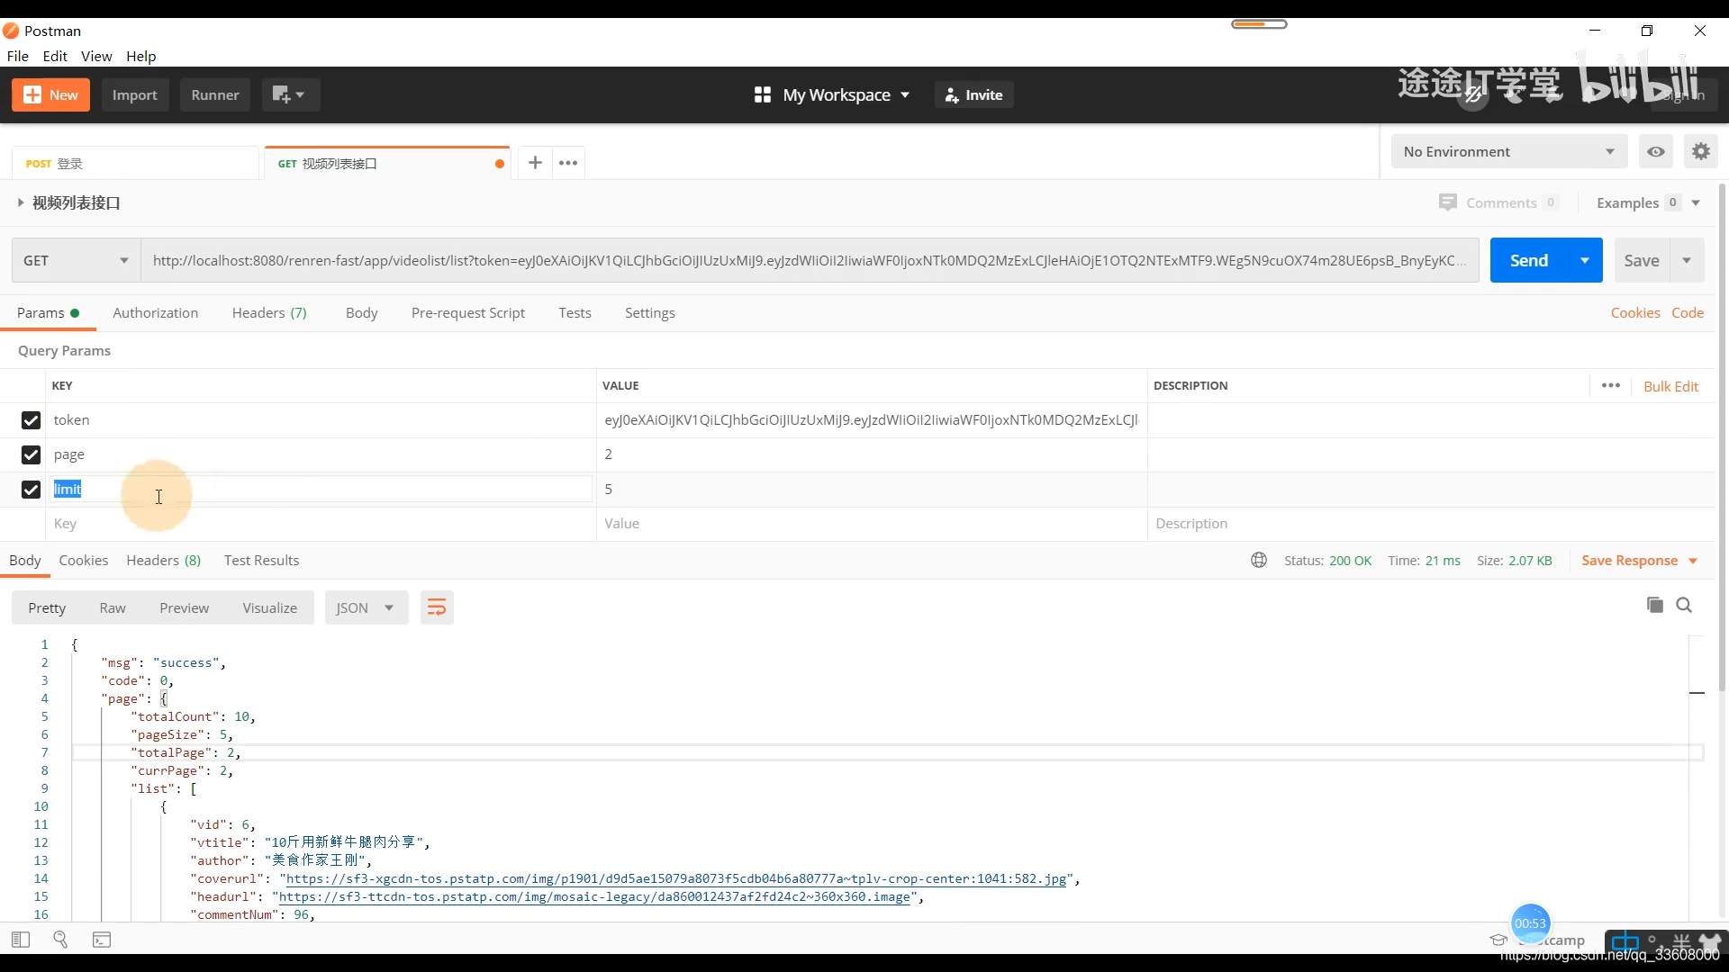Click the network globe icon
Image resolution: width=1729 pixels, height=972 pixels.
coord(1259,560)
